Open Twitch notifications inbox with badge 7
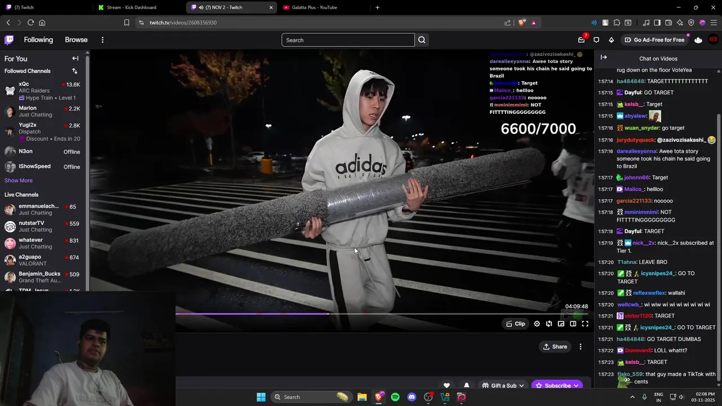722x406 pixels. [582, 40]
